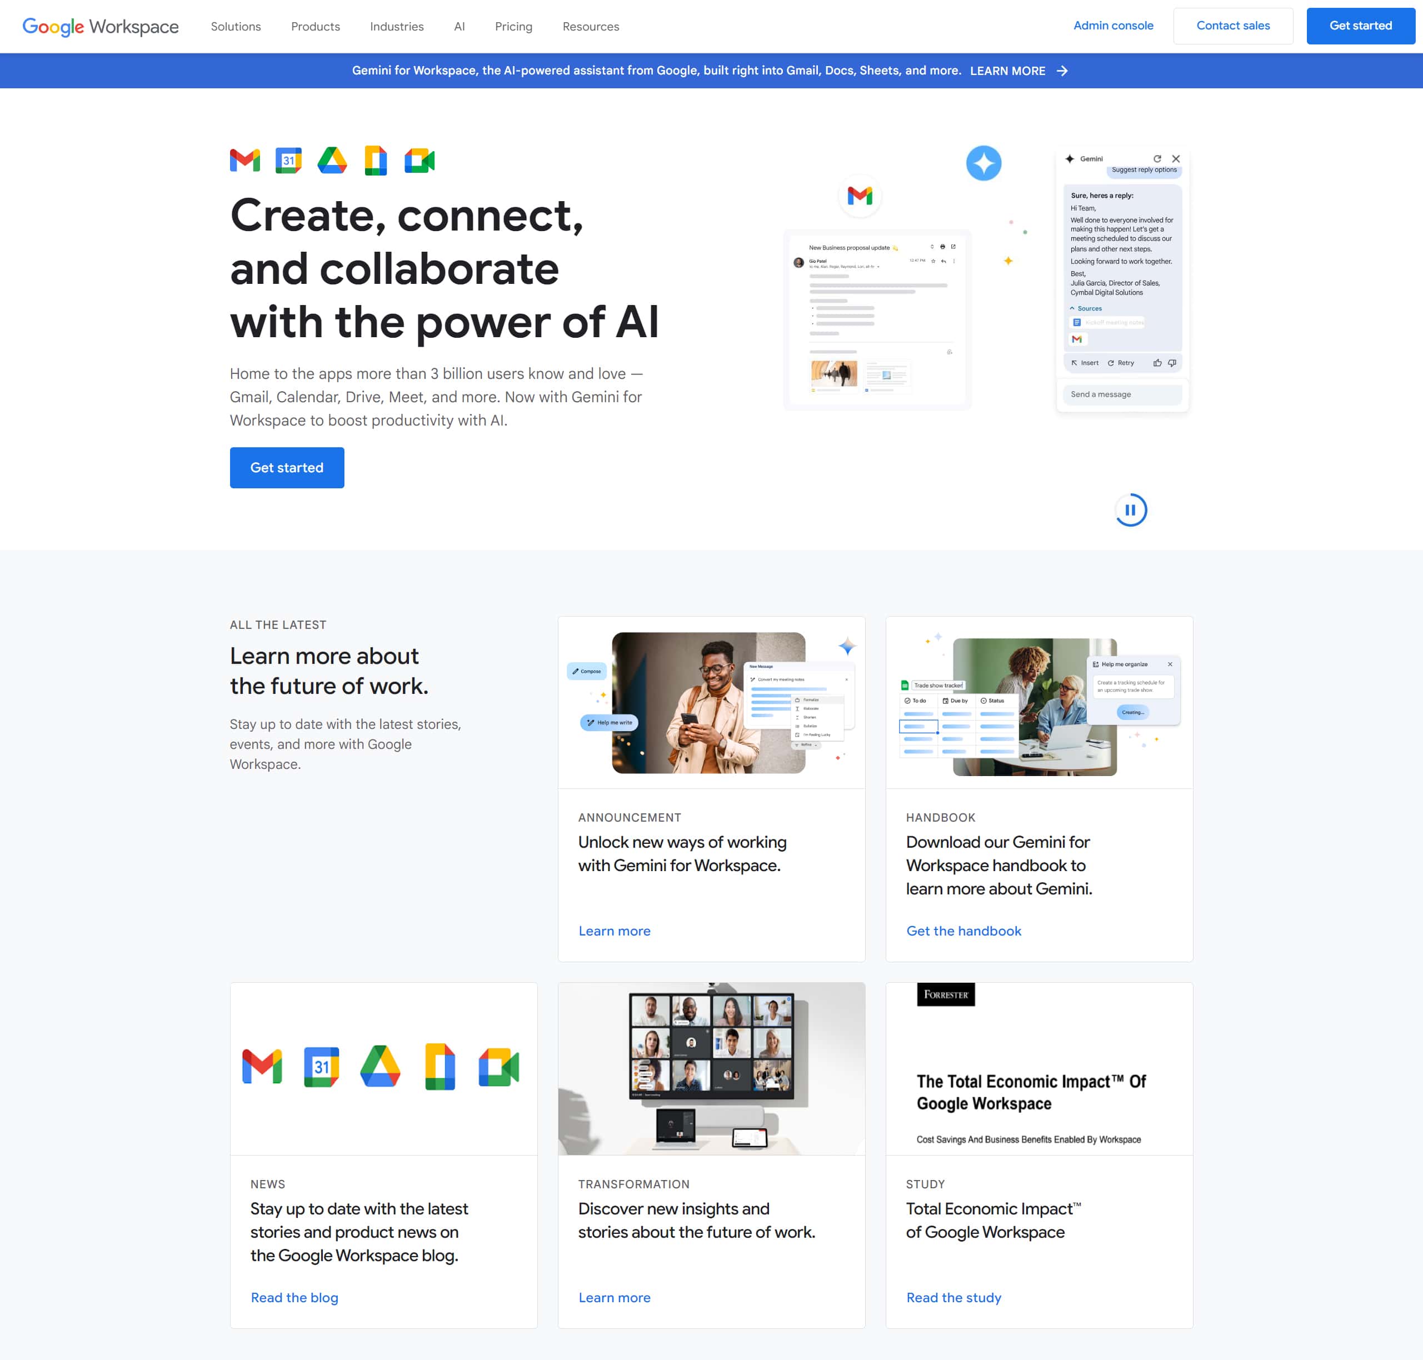
Task: Click the Meet icon above the headline
Action: (x=419, y=160)
